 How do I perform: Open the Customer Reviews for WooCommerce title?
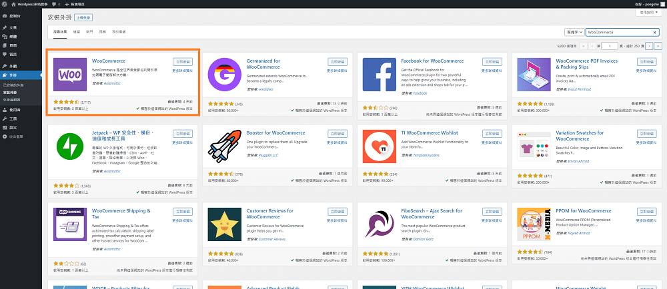[x=270, y=214]
